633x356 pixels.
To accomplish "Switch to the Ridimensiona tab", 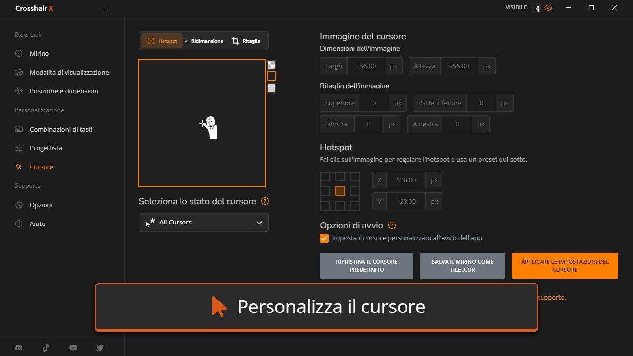I will point(204,41).
